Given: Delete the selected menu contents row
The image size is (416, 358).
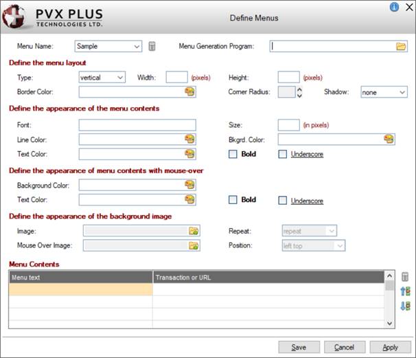Looking at the screenshot, I should pyautogui.click(x=404, y=276).
